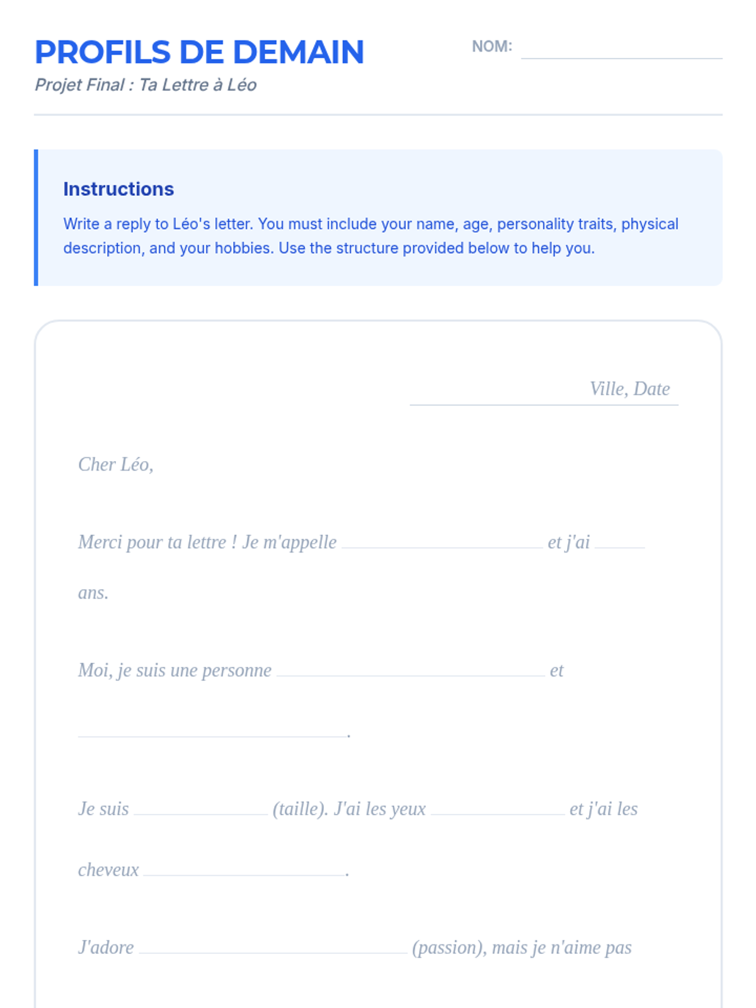
Task: Click the Ville, Date line
Action: [544, 390]
